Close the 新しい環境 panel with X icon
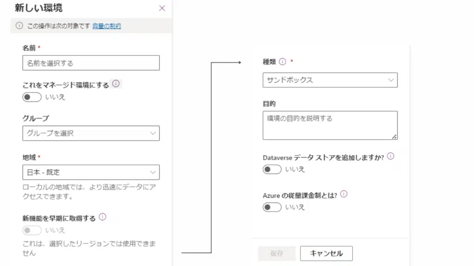Screen dimensions: 474x266 click(x=162, y=8)
